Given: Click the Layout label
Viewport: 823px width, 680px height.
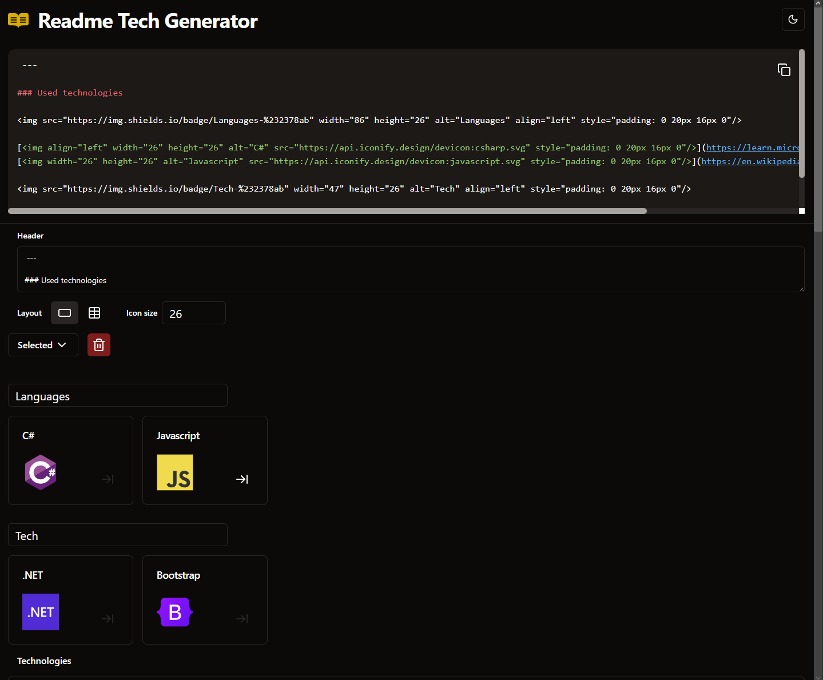Looking at the screenshot, I should (x=29, y=313).
